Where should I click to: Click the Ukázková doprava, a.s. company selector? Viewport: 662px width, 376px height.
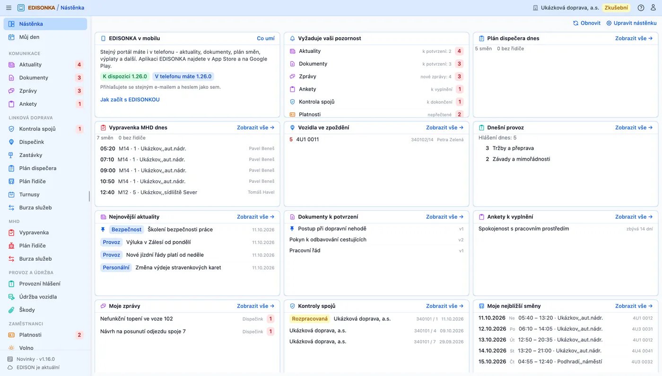click(566, 8)
